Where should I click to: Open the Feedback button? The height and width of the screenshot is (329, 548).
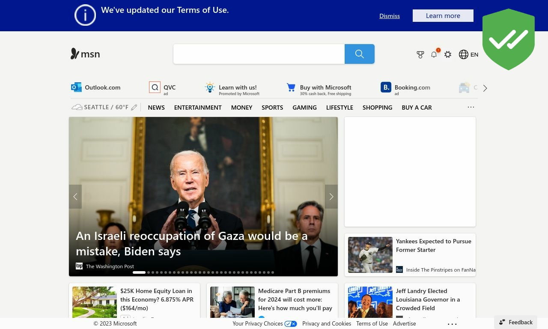point(515,322)
